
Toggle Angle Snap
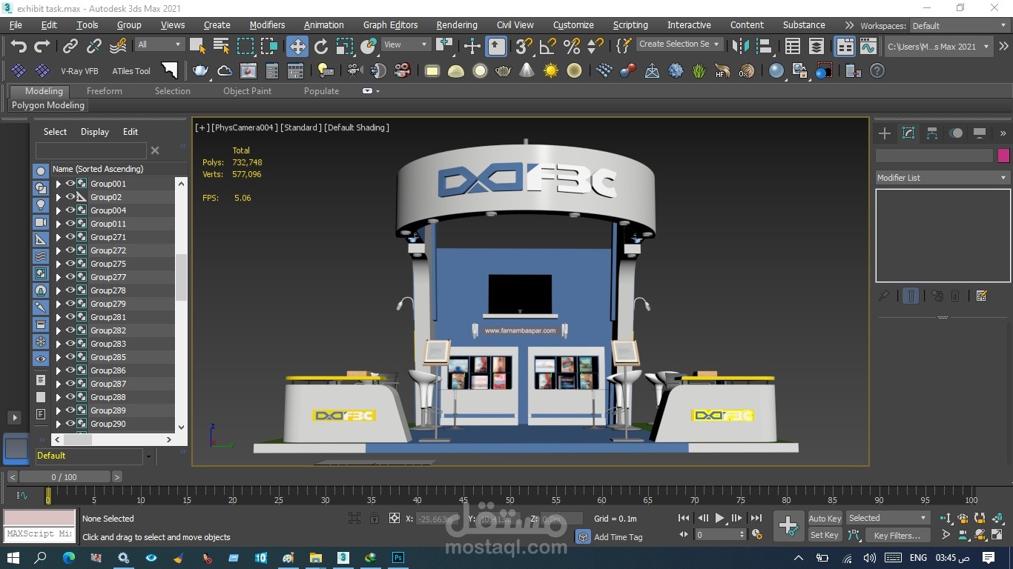547,47
